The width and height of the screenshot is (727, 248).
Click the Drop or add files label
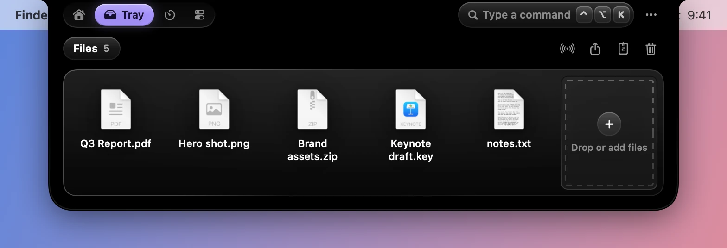(x=609, y=148)
